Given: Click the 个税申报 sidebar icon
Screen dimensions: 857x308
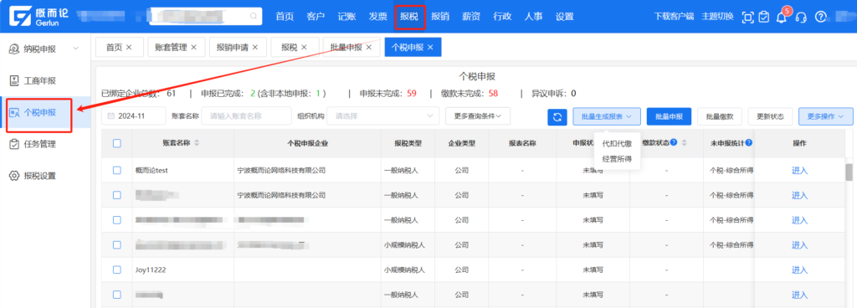Looking at the screenshot, I should pos(15,113).
